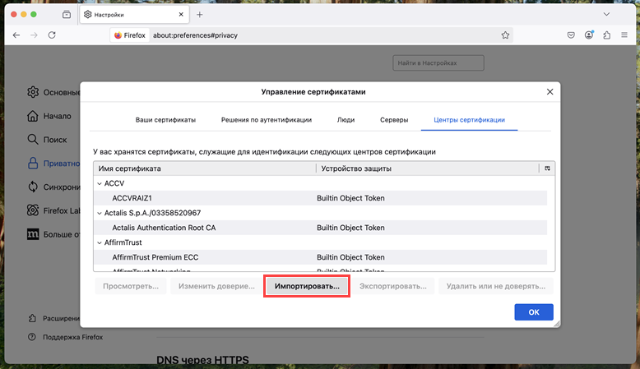640x369 pixels.
Task: Open Поиск magnifier icon in sidebar
Action: 33,140
